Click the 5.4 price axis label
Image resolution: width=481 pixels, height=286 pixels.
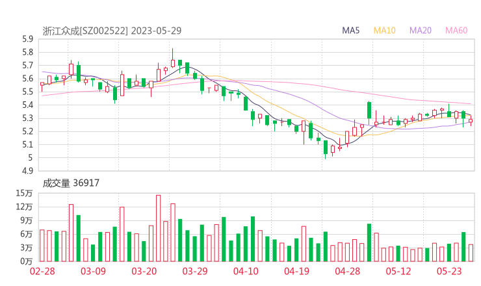tap(27, 105)
